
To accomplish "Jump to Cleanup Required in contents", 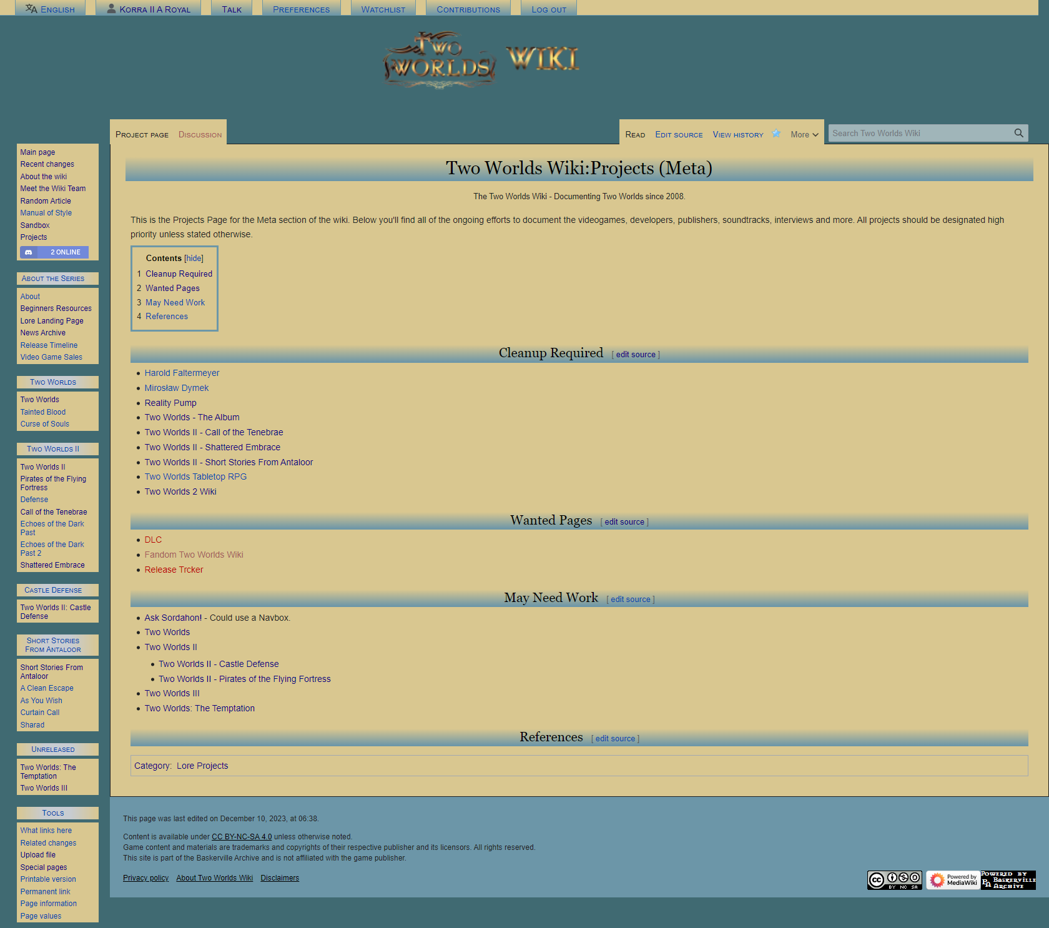I will 179,274.
